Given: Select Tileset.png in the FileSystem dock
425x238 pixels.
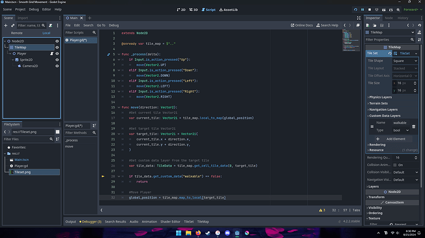Looking at the screenshot, I should [x=34, y=172].
